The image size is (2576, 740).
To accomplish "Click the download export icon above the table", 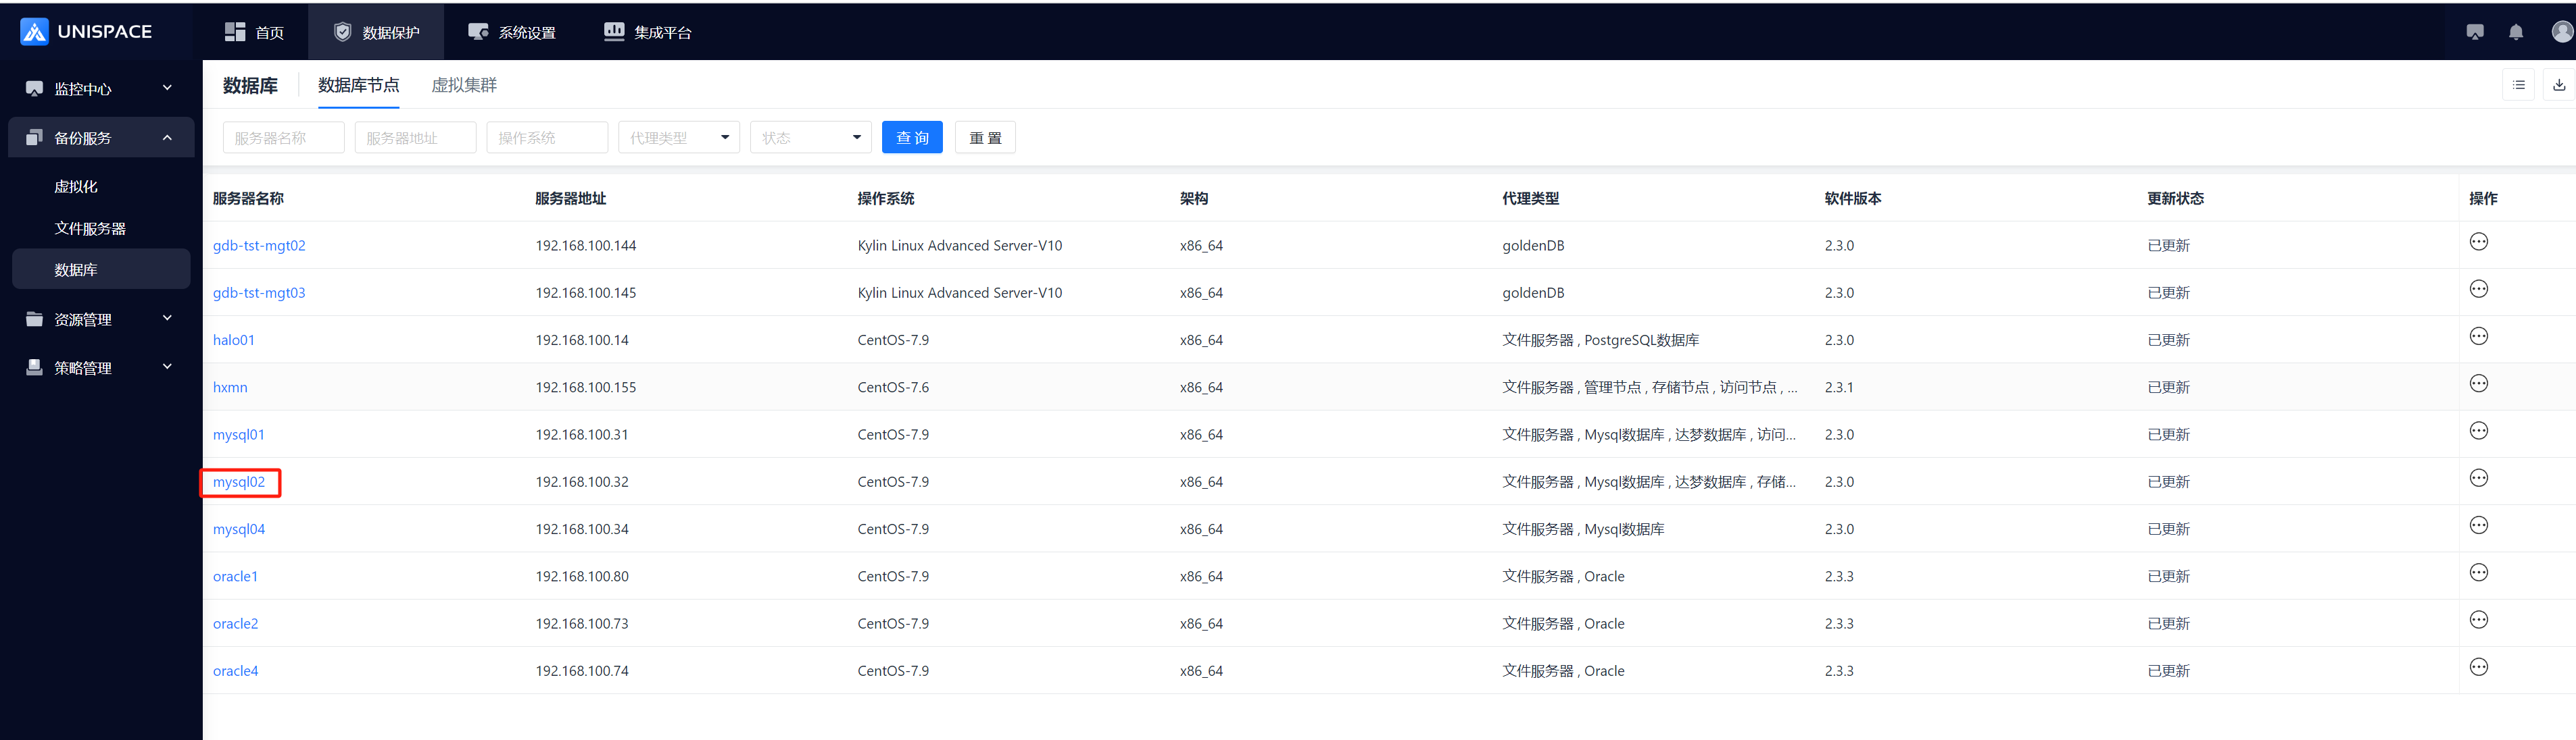I will point(2559,85).
